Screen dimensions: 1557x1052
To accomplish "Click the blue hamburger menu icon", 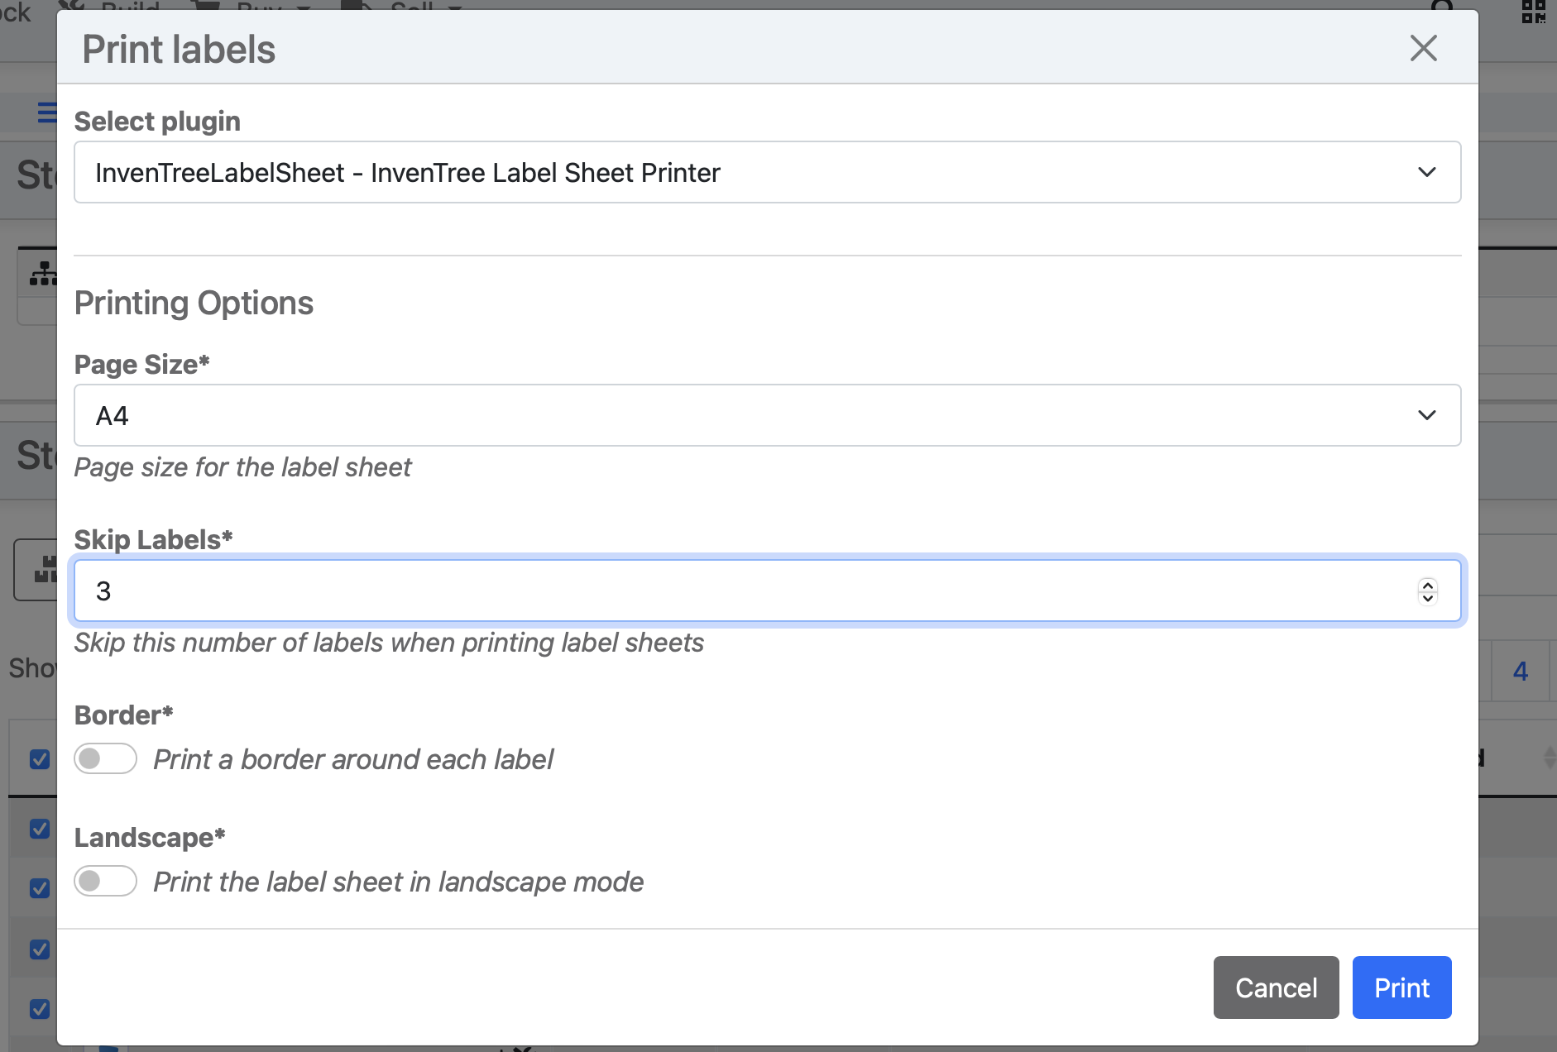I will point(46,112).
